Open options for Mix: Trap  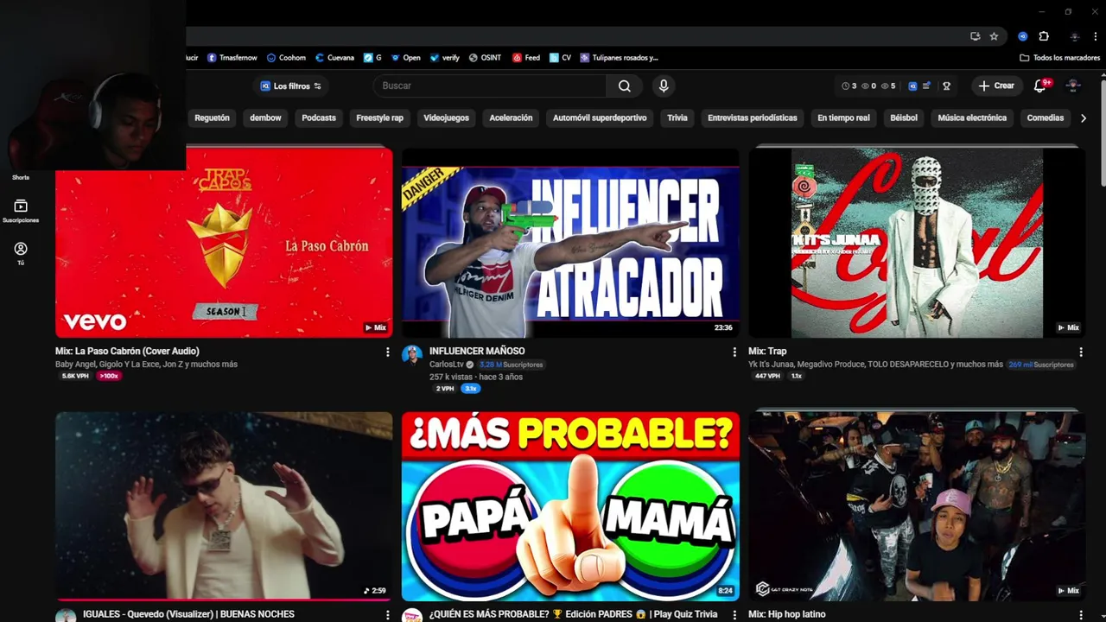click(x=1080, y=352)
